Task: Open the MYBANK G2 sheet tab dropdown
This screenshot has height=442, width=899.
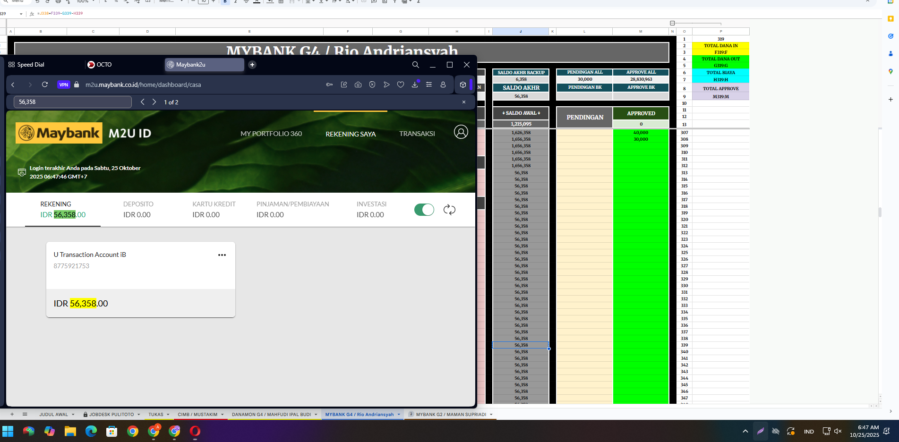Action: 491,415
